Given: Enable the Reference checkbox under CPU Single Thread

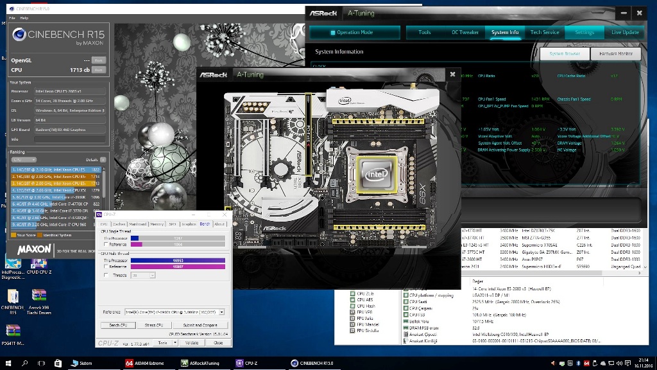Looking at the screenshot, I should [106, 243].
